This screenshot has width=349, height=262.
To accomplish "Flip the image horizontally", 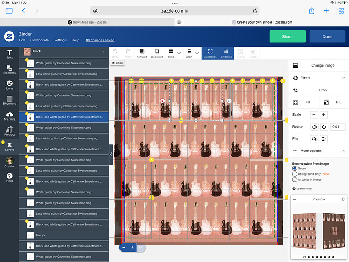I will coord(314,139).
